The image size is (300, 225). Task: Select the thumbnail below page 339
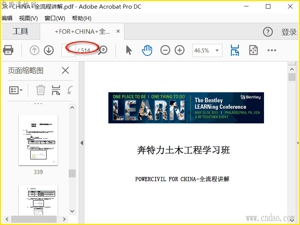(38, 200)
